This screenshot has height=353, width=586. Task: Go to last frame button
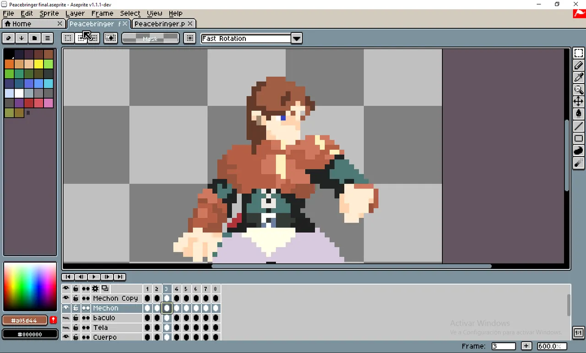(x=119, y=277)
